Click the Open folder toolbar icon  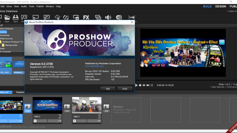click(7, 18)
